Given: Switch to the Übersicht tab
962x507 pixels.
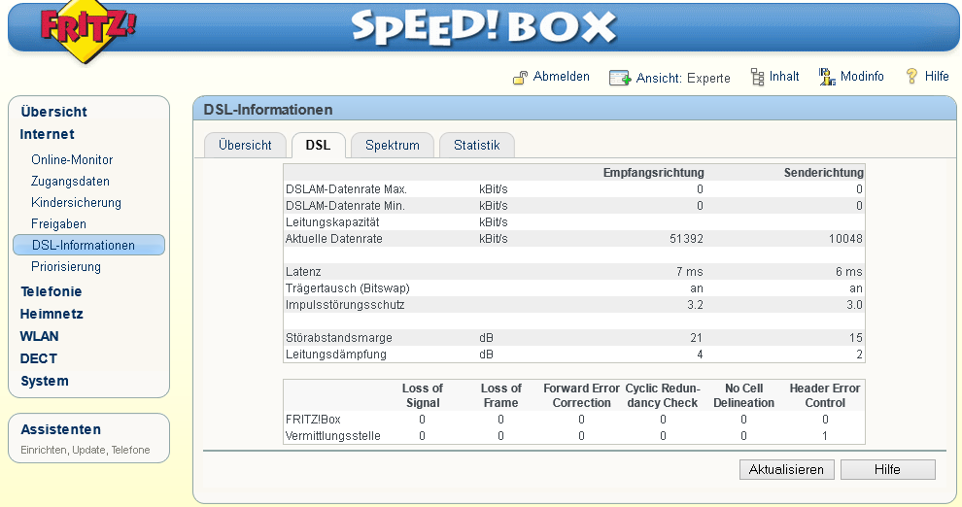Looking at the screenshot, I should point(245,146).
